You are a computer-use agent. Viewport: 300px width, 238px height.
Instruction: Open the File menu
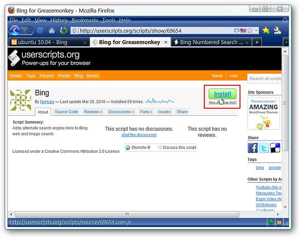coord(14,20)
